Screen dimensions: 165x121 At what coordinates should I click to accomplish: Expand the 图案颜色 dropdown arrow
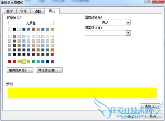(128, 23)
